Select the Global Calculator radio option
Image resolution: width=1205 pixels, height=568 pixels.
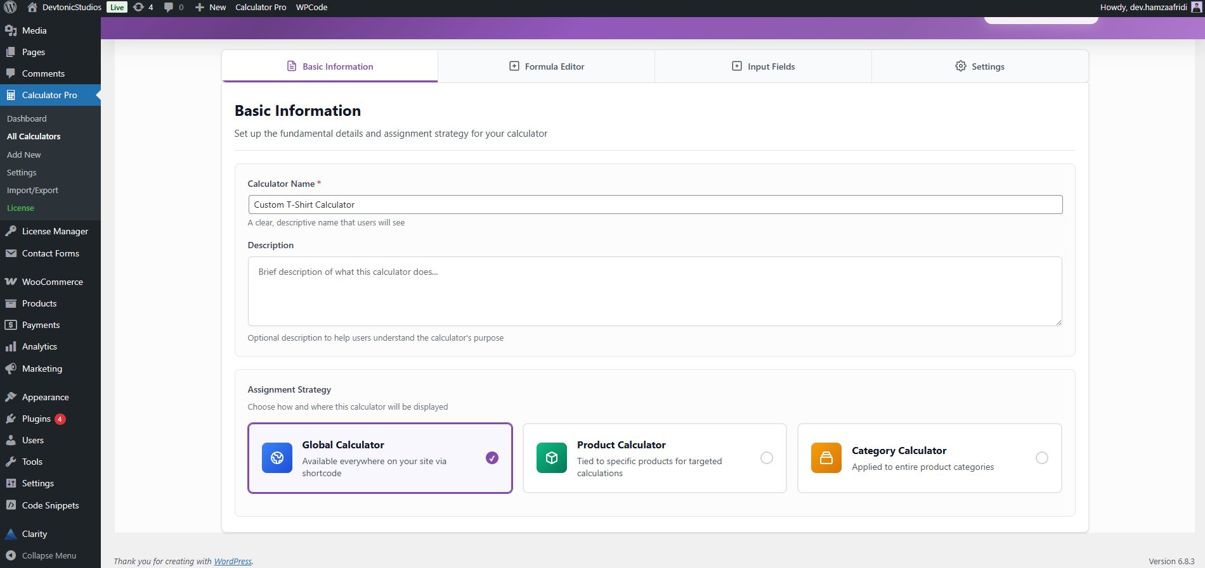point(492,458)
